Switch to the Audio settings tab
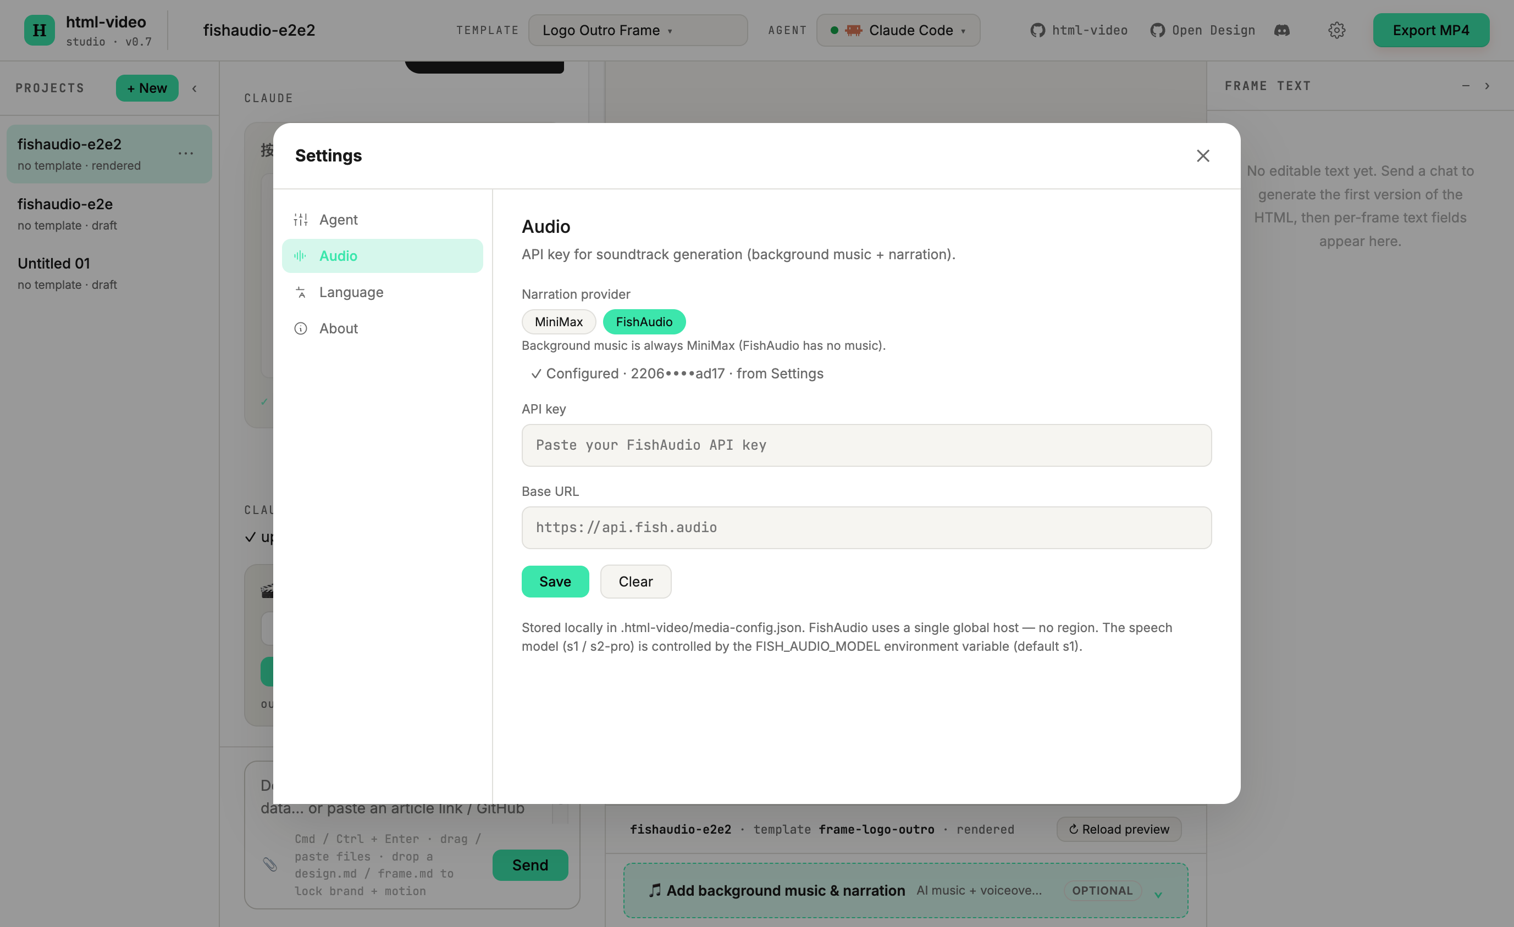 [x=382, y=256]
